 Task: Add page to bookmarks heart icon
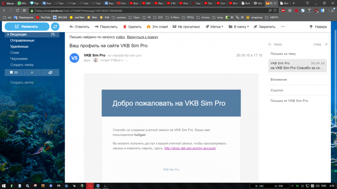click(275, 10)
